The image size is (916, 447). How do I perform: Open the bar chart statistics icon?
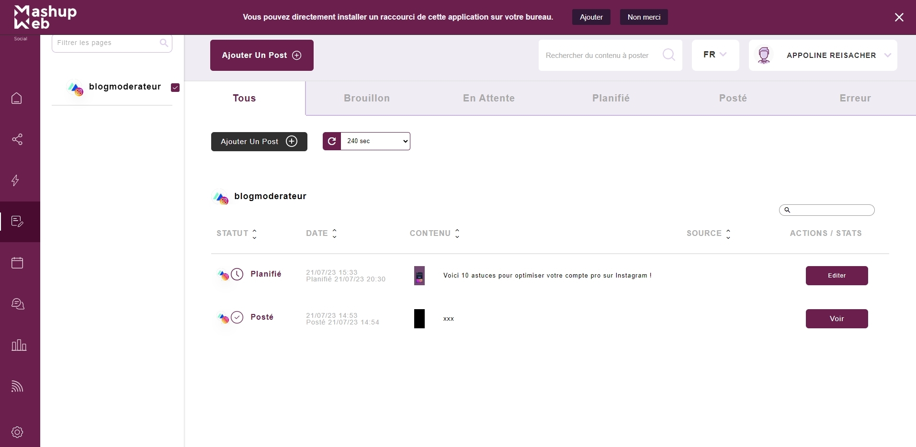(x=19, y=345)
